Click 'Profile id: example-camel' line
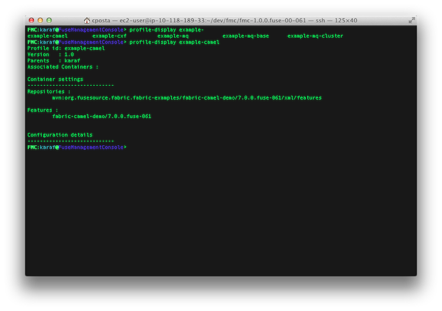 [x=66, y=48]
